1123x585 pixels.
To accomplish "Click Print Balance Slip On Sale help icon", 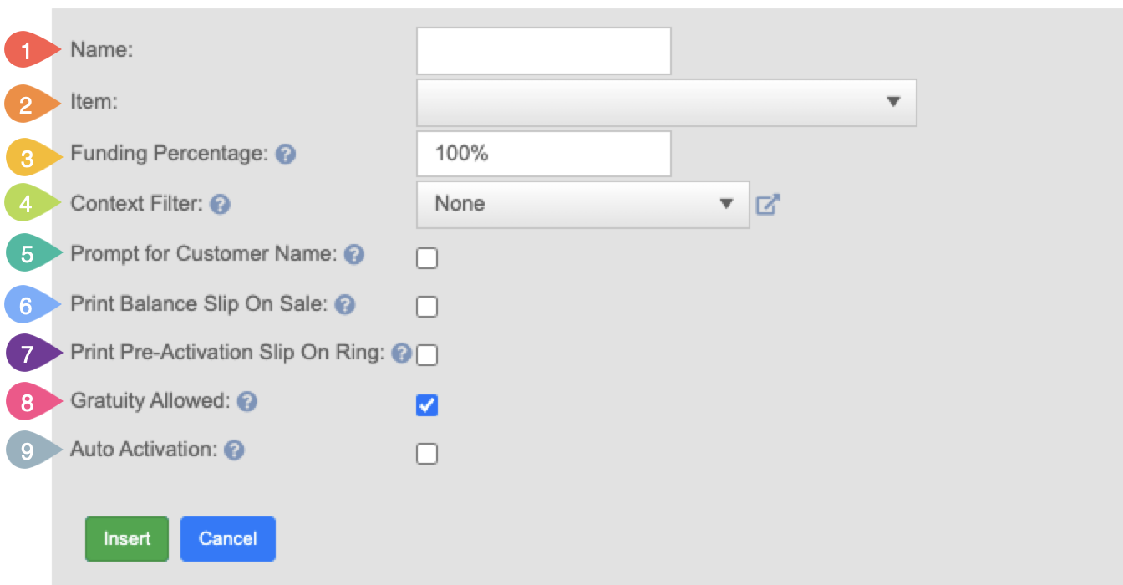I will pos(345,305).
